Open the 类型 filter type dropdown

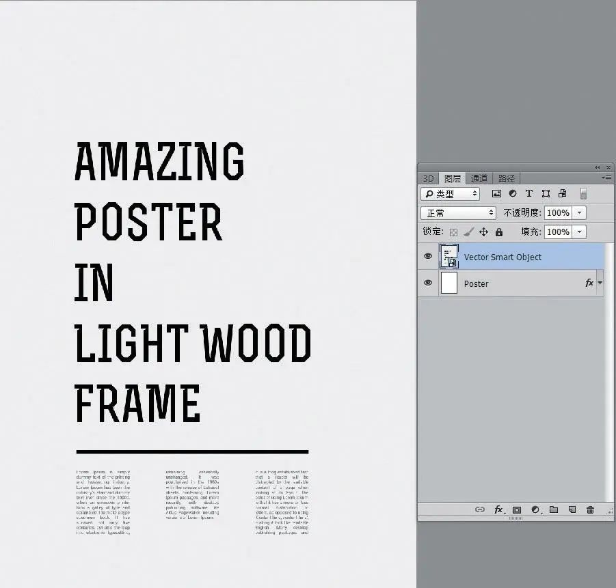point(451,193)
